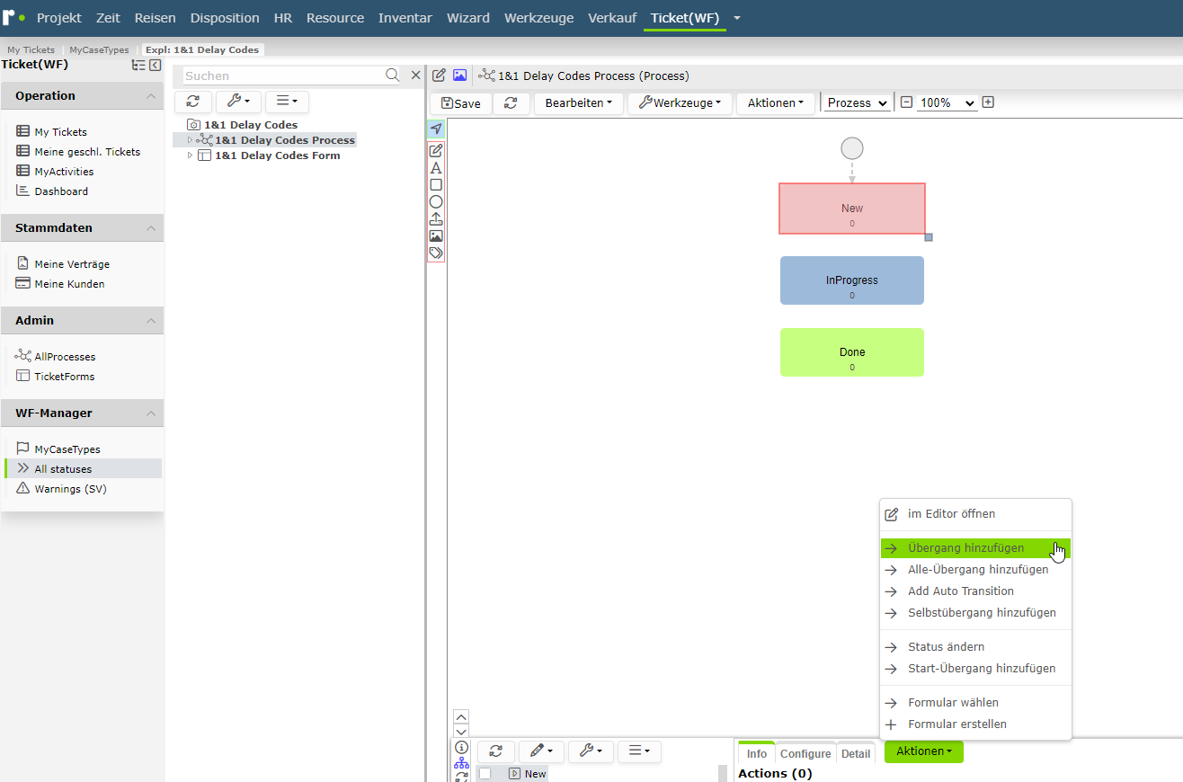Open the info icon in the bottom panel
Image resolution: width=1183 pixels, height=782 pixels.
coord(461,747)
